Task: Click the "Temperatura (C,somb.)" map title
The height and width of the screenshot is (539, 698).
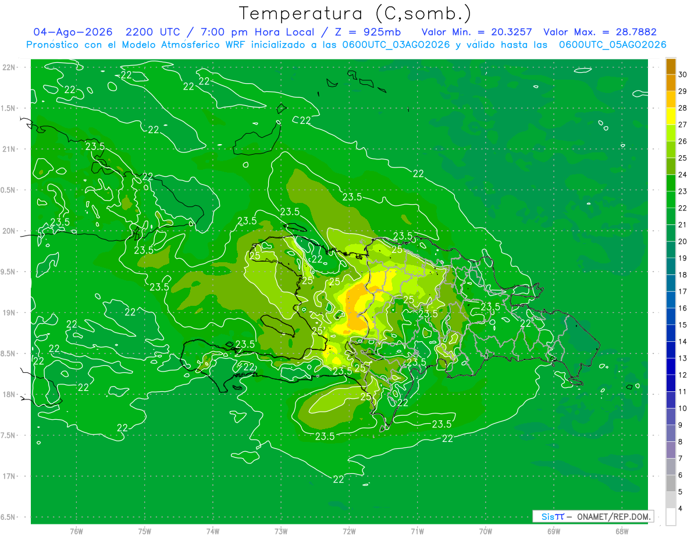Action: pos(355,13)
